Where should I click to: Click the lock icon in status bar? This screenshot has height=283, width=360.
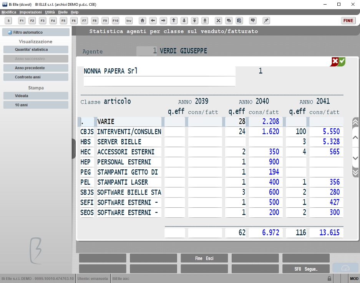[x=329, y=279]
